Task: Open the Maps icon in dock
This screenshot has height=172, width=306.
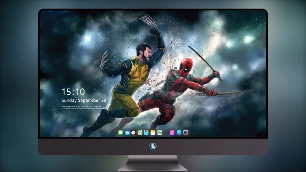Action: (x=140, y=133)
